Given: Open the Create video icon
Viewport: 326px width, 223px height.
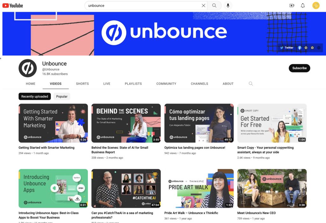Looking at the screenshot, I should [292, 6].
